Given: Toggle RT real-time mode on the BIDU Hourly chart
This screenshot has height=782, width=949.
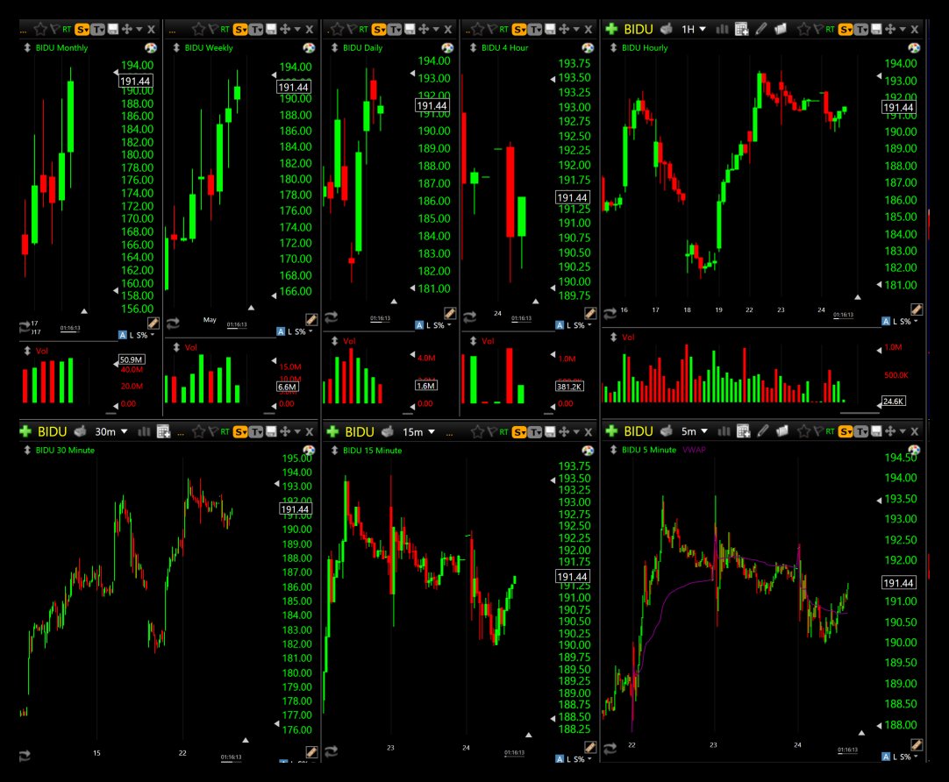Looking at the screenshot, I should point(830,28).
